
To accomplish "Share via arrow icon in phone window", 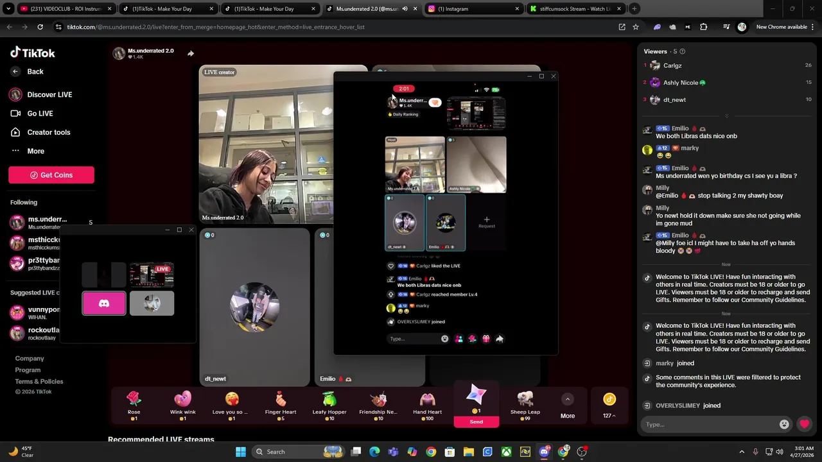I will pos(500,339).
